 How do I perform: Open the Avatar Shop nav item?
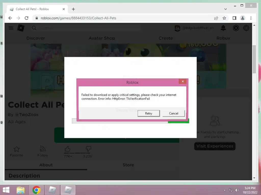102,38
